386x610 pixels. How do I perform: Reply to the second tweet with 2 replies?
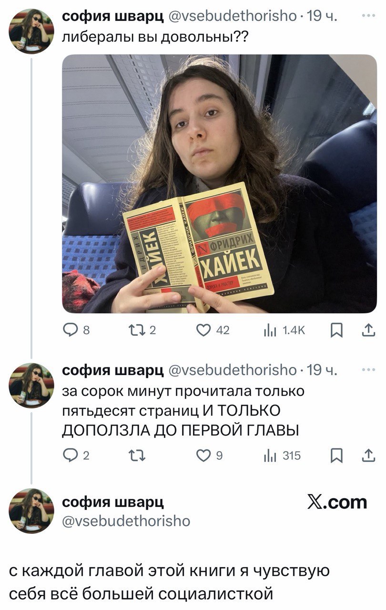coord(75,456)
